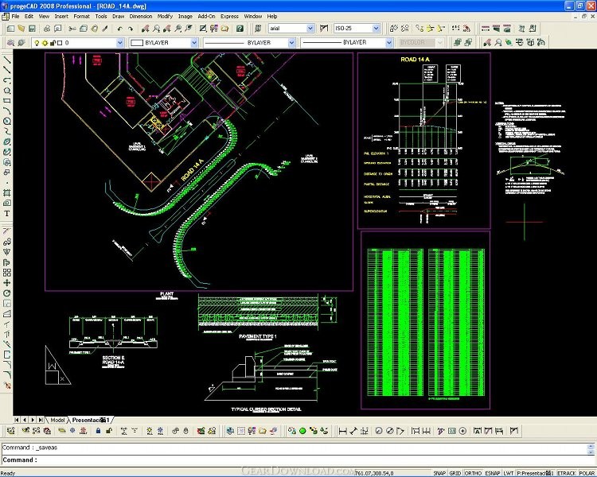Open the File menu
The height and width of the screenshot is (477, 597).
(16, 17)
